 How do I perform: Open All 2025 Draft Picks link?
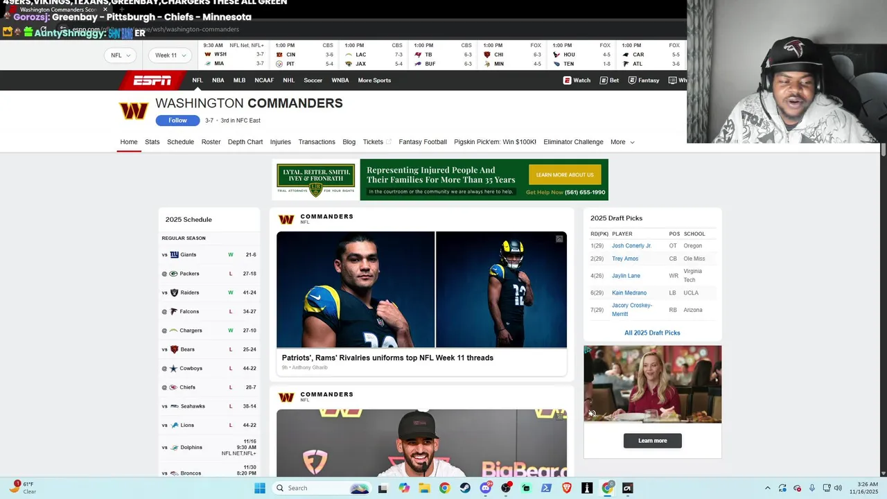652,333
